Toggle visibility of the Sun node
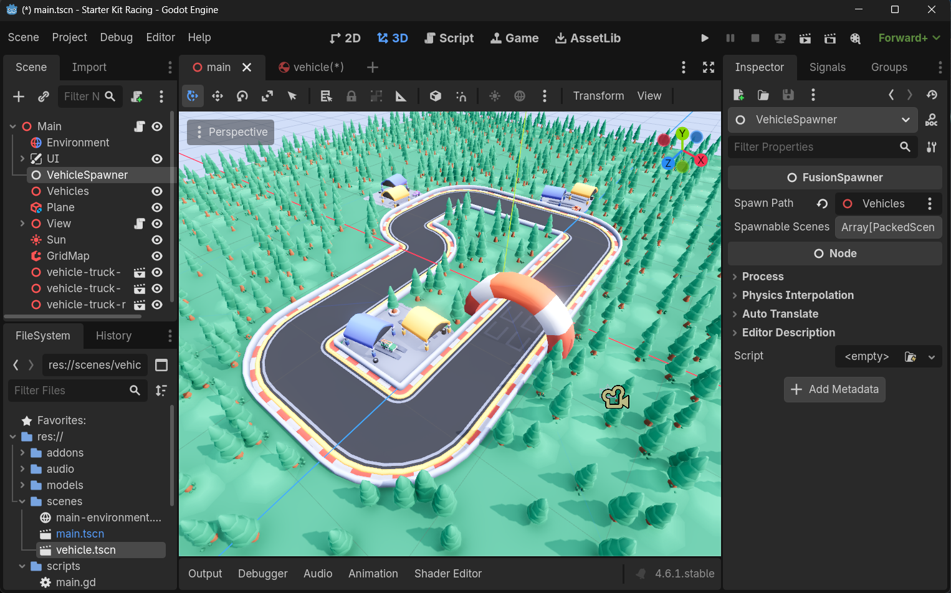Screen dimensions: 951x593 point(157,240)
